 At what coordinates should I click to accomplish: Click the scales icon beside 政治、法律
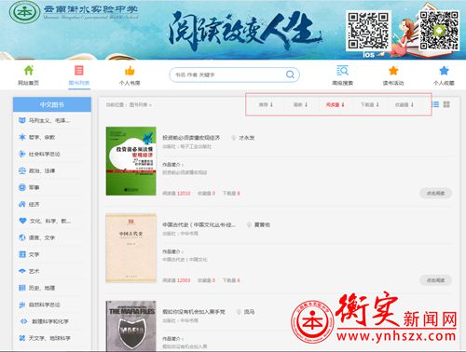click(x=21, y=170)
